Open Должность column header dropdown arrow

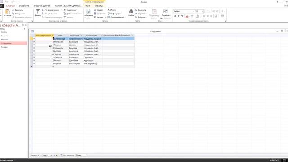click(101, 36)
